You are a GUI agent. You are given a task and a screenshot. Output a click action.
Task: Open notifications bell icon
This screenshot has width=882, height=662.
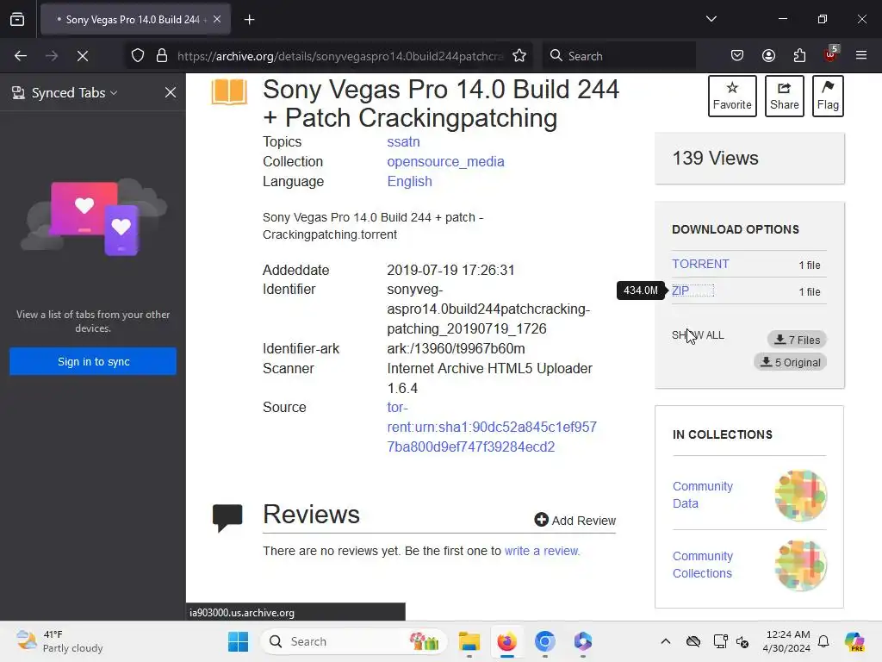pyautogui.click(x=823, y=641)
